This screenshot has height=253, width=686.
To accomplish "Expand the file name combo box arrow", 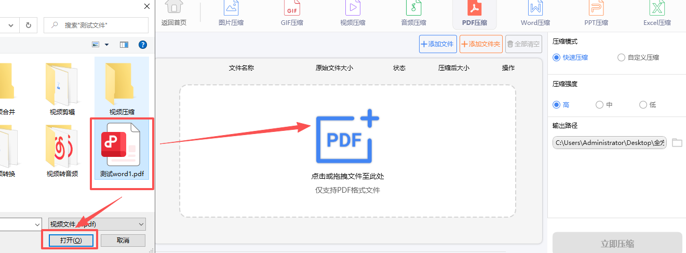I will coord(37,224).
